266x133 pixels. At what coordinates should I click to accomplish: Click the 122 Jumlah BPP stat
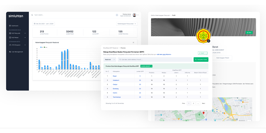point(95,33)
